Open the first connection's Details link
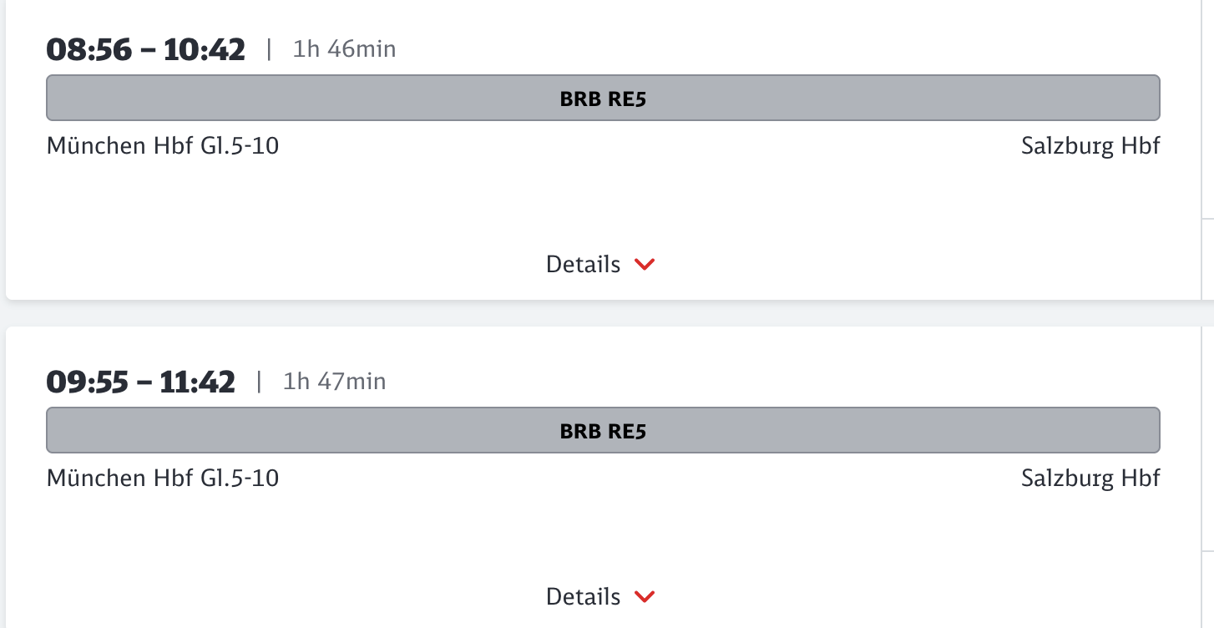This screenshot has width=1214, height=628. click(582, 264)
